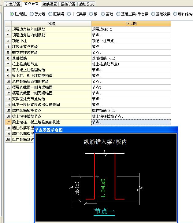193x223 pixels.
Task: Select row 墙柱纵筋插筋节点
Action: pos(51,111)
